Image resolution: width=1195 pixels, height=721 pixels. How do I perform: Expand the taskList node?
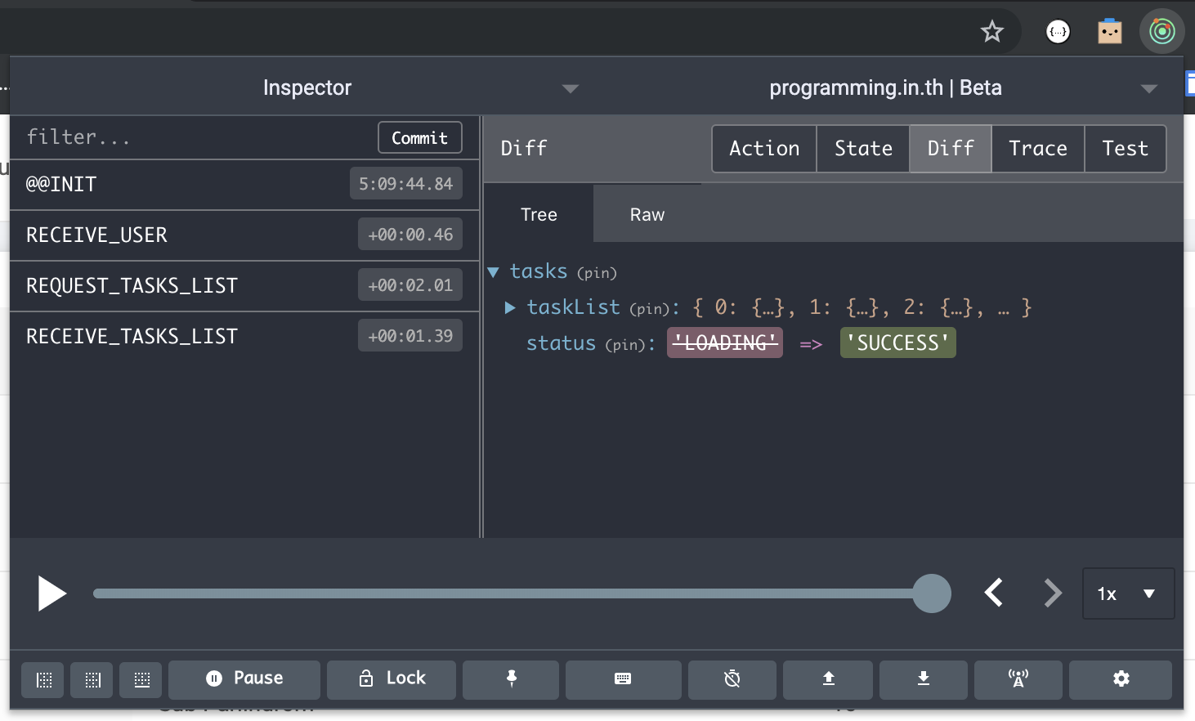[x=510, y=308]
